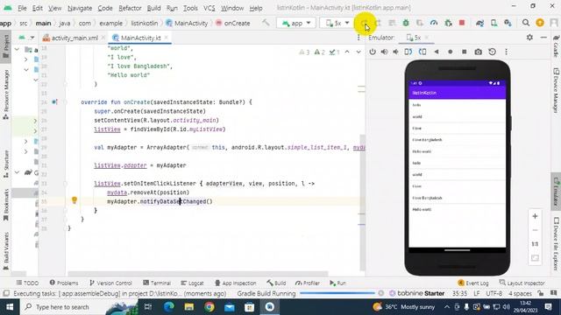Click the emulator Home circle button
This screenshot has height=315, width=561.
click(x=450, y=52)
